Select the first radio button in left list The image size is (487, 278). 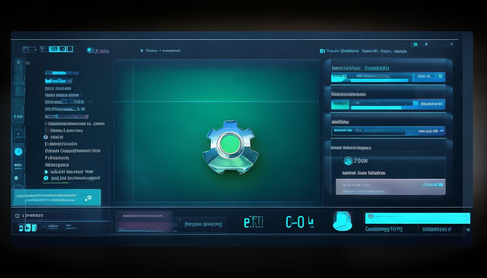click(x=46, y=137)
